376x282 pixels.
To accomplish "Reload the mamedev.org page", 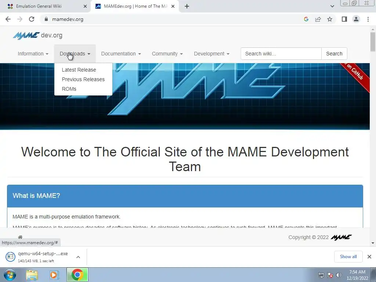I will click(x=32, y=19).
